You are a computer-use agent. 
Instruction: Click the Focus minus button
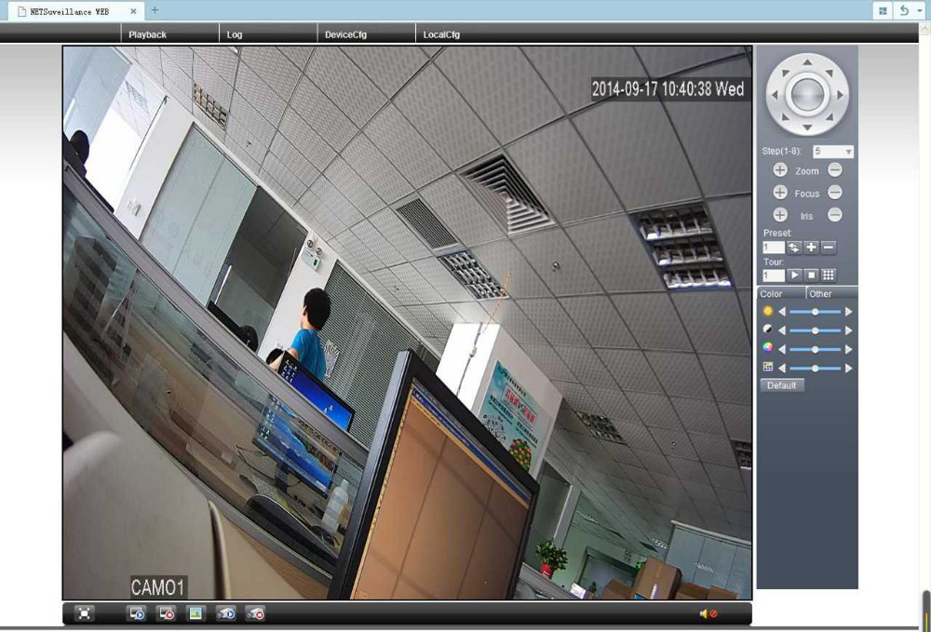pyautogui.click(x=835, y=193)
